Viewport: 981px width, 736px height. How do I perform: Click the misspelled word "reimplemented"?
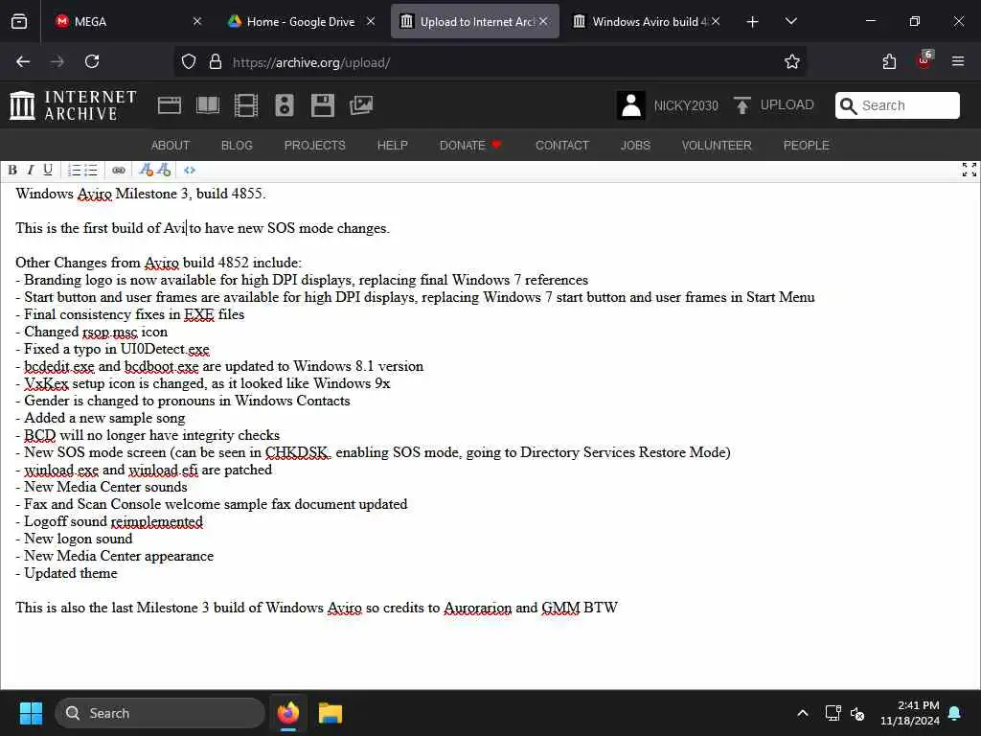(x=157, y=521)
